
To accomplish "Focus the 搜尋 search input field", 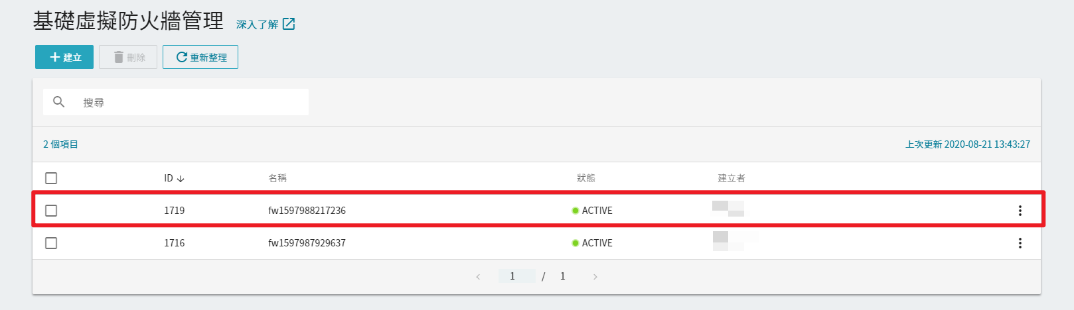I will [176, 102].
